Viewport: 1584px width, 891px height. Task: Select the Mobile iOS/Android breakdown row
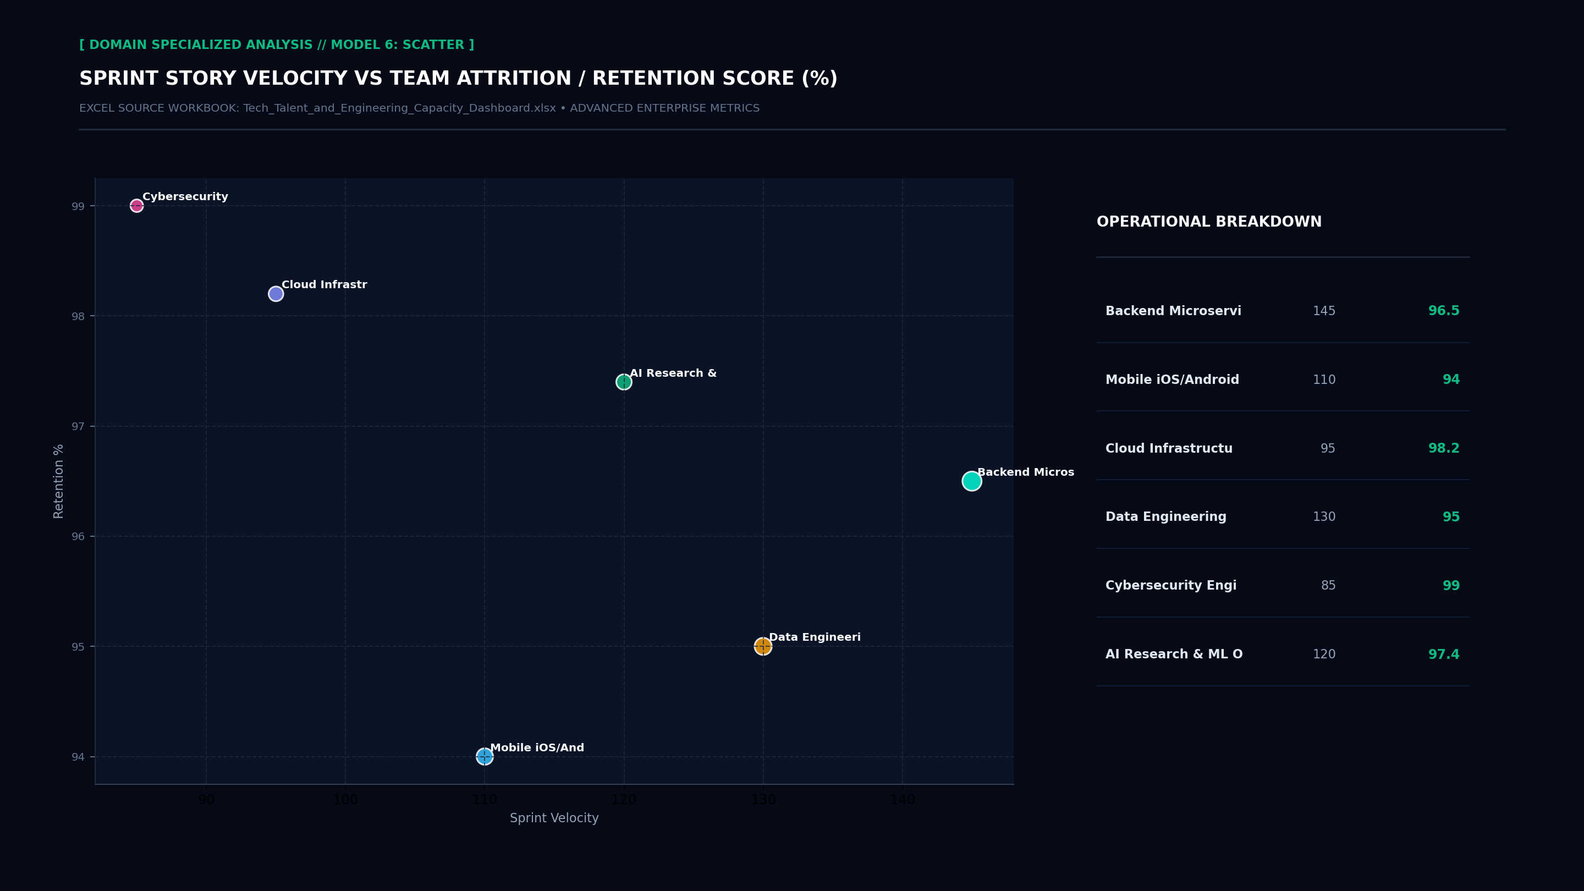click(1282, 380)
